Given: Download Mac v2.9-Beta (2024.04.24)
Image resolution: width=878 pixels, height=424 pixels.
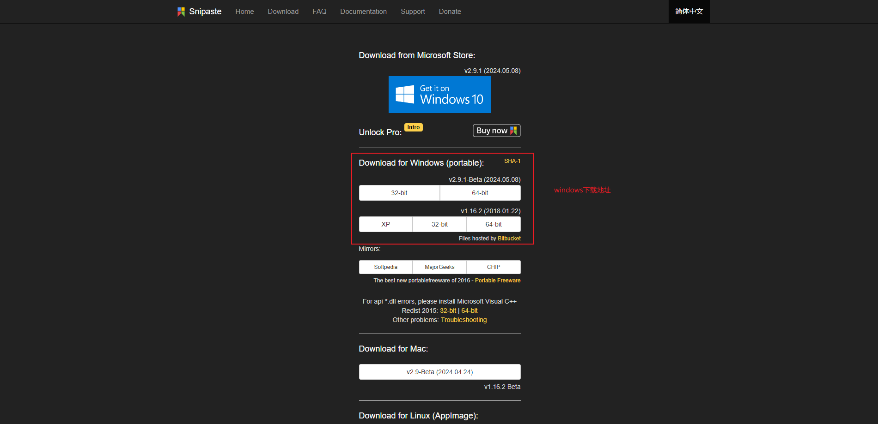Looking at the screenshot, I should coord(440,372).
